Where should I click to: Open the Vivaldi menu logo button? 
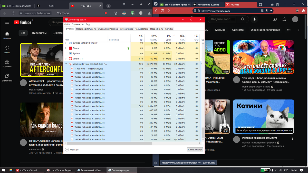(x=156, y=4)
